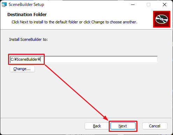
Task: Select the Destination Folder heading
Action: tap(27, 15)
